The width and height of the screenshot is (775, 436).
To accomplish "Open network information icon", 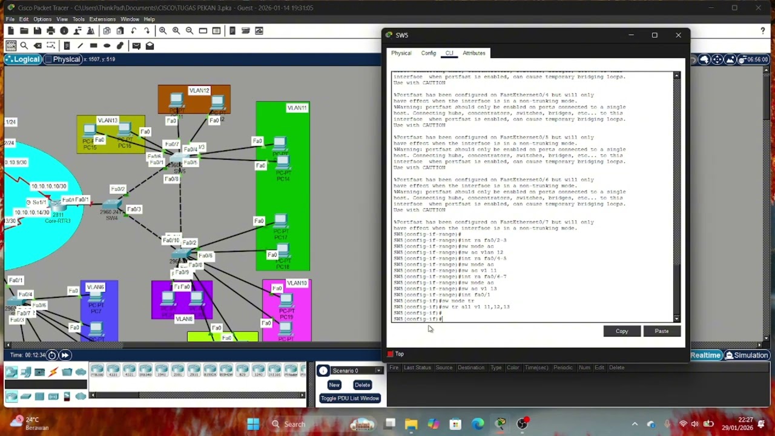I will [x=64, y=31].
